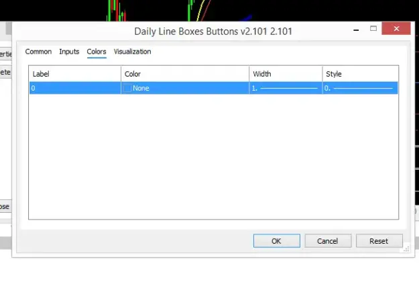This screenshot has height=288, width=419.
Task: Switch to the Common tab
Action: (38, 52)
